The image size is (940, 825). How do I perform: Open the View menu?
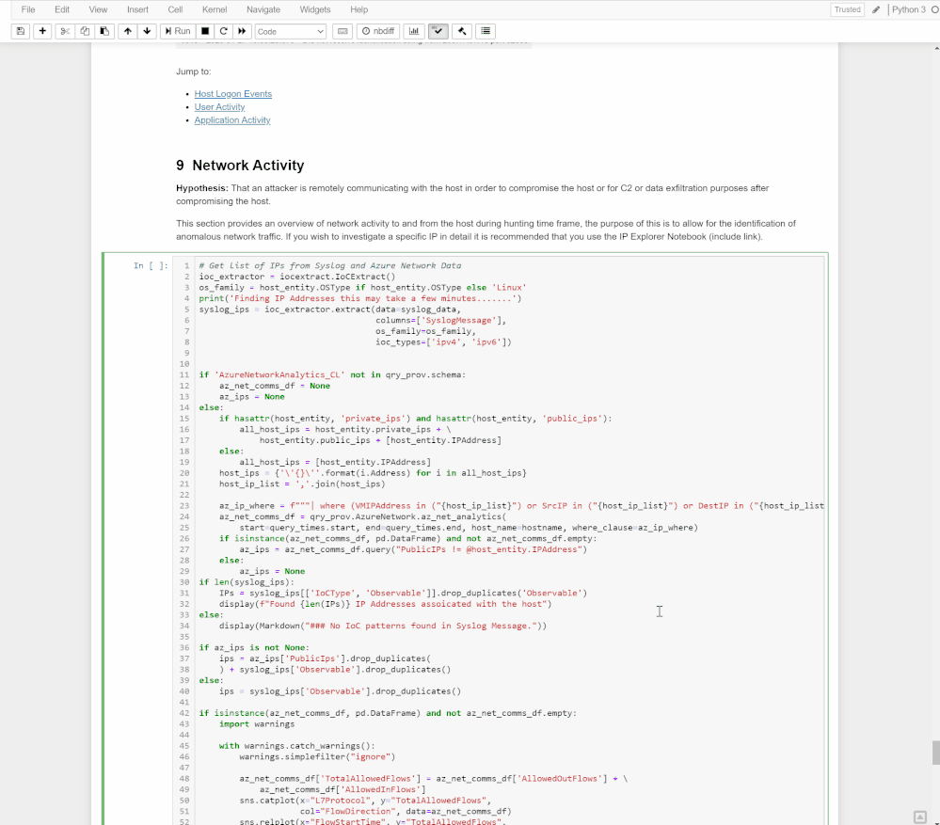click(x=98, y=9)
